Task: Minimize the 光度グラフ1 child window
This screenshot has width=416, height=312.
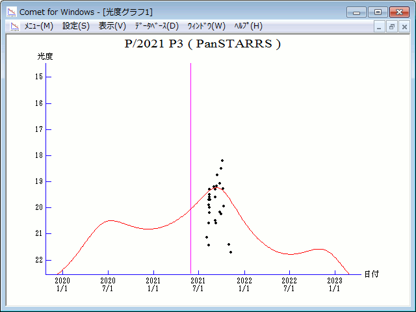Action: pos(379,27)
